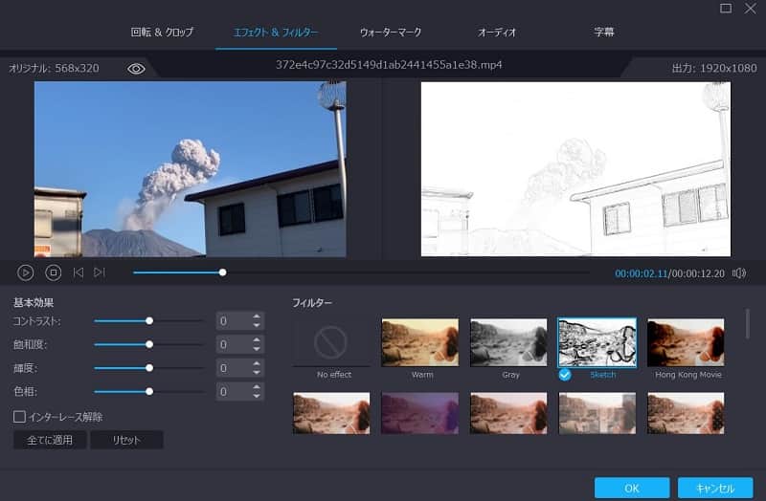Decrease 飽和度 value with down arrow
Viewport: 766px width, 501px height.
point(257,349)
